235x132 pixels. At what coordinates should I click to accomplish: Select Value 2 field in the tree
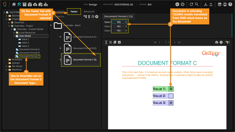[x=25, y=43]
